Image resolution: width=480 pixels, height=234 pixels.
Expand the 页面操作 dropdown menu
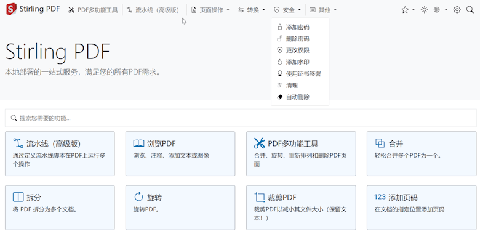tap(210, 10)
